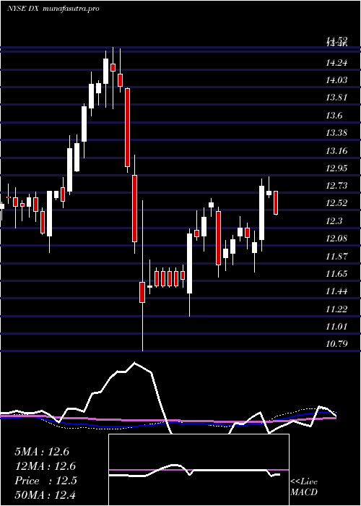Select the 12.08 price axis label
This screenshot has height=506, width=361.
tap(337, 238)
